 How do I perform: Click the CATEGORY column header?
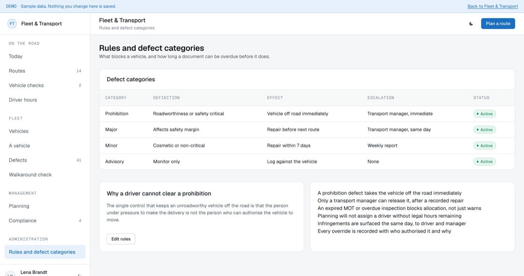pyautogui.click(x=116, y=98)
